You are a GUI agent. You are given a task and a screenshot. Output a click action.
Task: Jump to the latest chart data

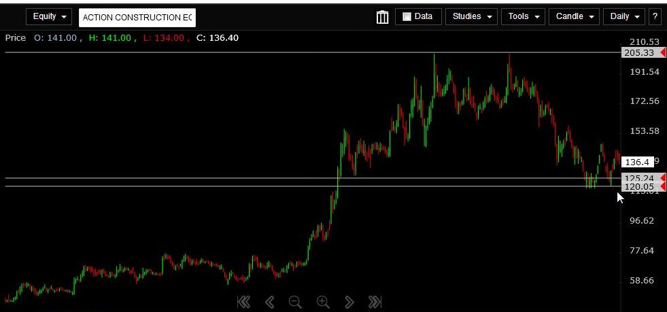tap(375, 302)
